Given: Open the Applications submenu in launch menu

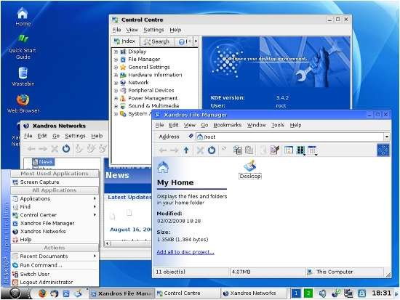Looking at the screenshot, I should [55, 198].
